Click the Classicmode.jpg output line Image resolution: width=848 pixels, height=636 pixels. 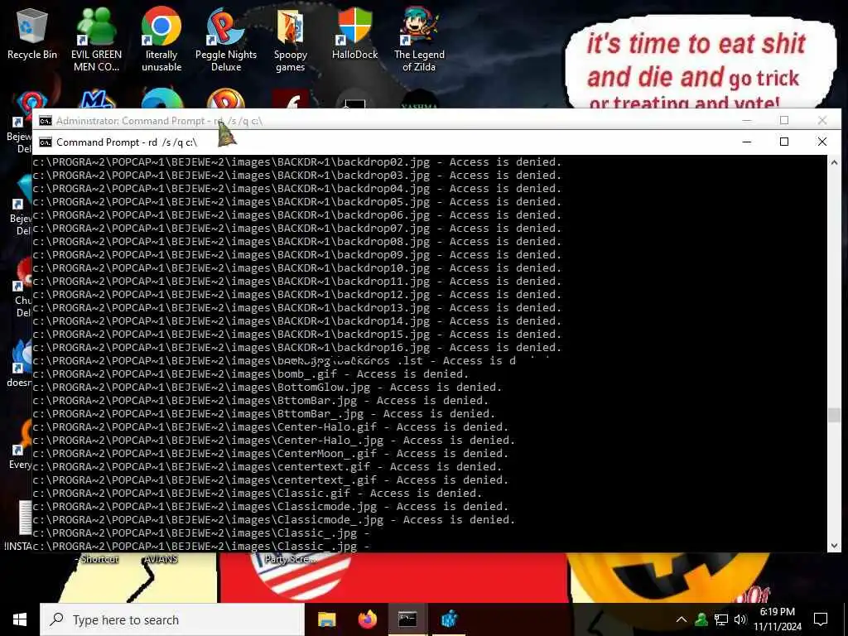[271, 506]
